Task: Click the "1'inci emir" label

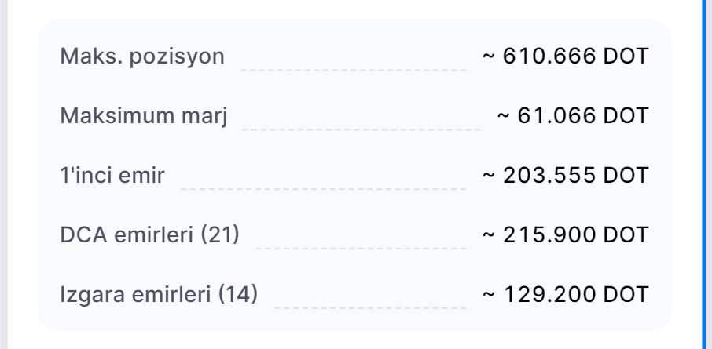Action: [x=112, y=176]
